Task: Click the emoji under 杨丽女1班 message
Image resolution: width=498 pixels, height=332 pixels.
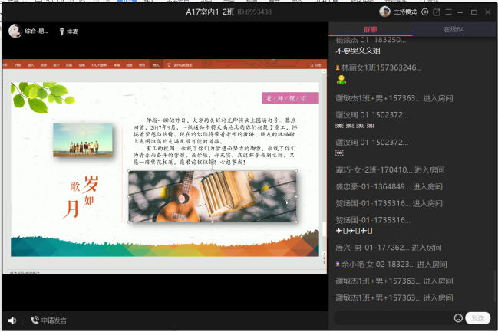Action: [341, 80]
